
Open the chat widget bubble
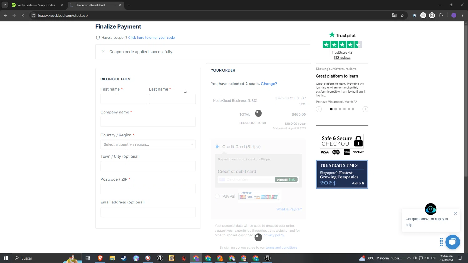[453, 242]
